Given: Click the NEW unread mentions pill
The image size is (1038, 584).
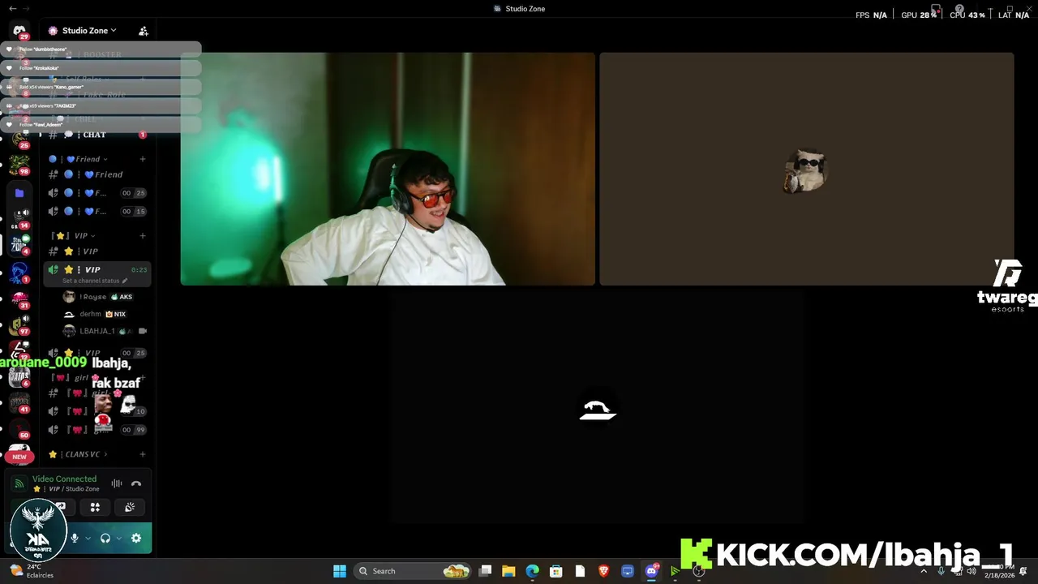Looking at the screenshot, I should tap(19, 457).
